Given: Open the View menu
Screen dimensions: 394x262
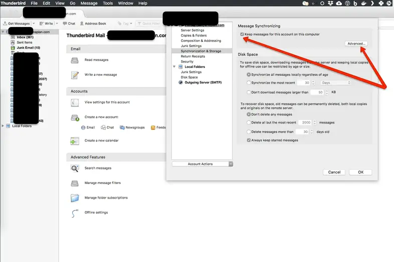Looking at the screenshot, I should tap(60, 3).
